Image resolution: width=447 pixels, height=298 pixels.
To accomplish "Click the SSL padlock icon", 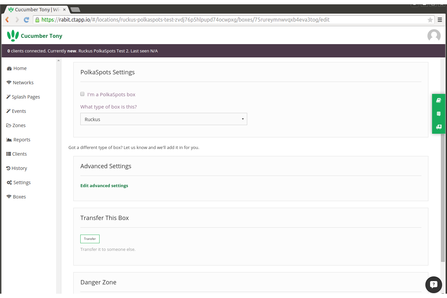I will 37,20.
